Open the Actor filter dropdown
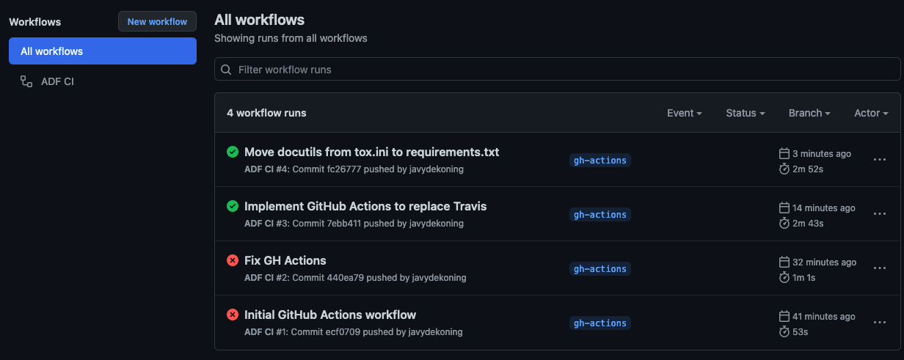904x360 pixels. point(870,113)
